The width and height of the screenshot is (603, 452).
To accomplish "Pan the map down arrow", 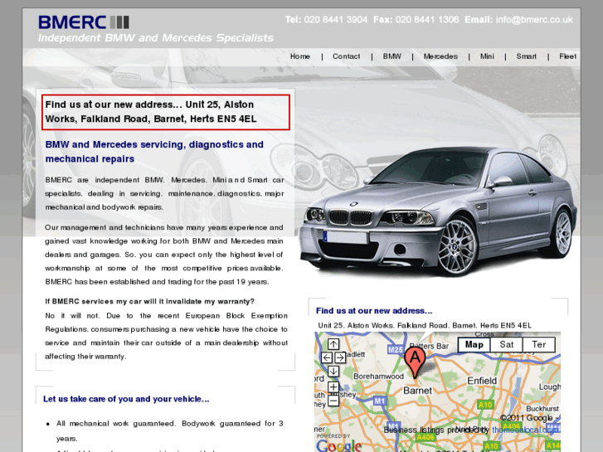I will pos(333,372).
